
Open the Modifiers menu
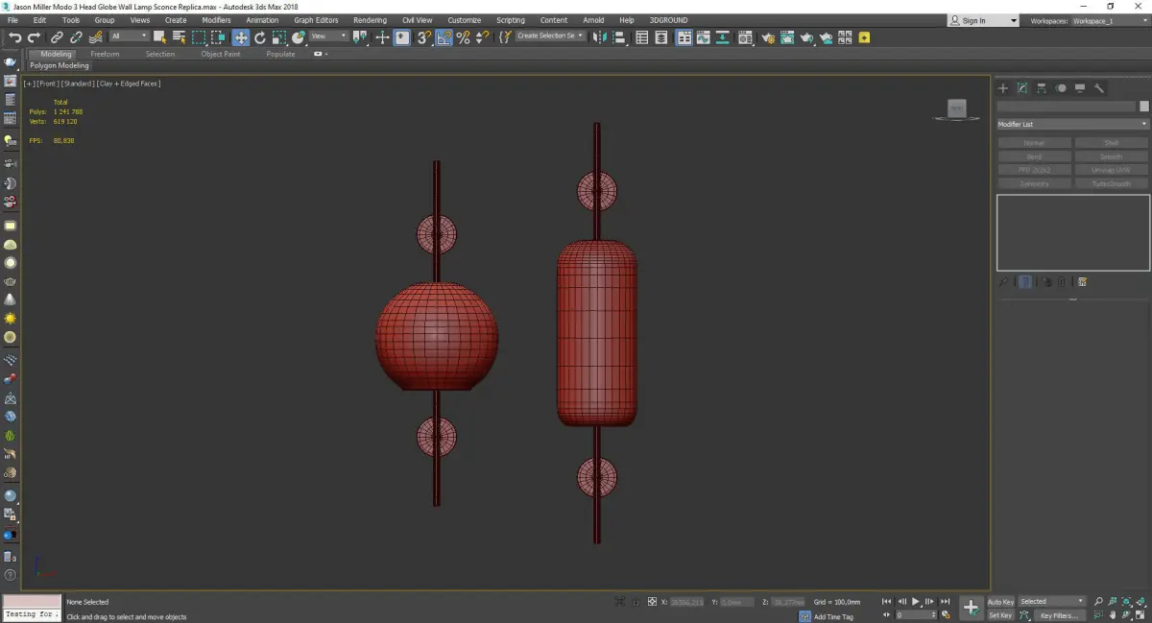pos(216,20)
